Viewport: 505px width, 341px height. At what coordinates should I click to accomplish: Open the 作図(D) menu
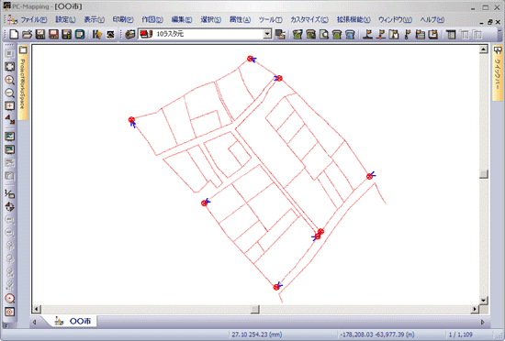coord(152,20)
